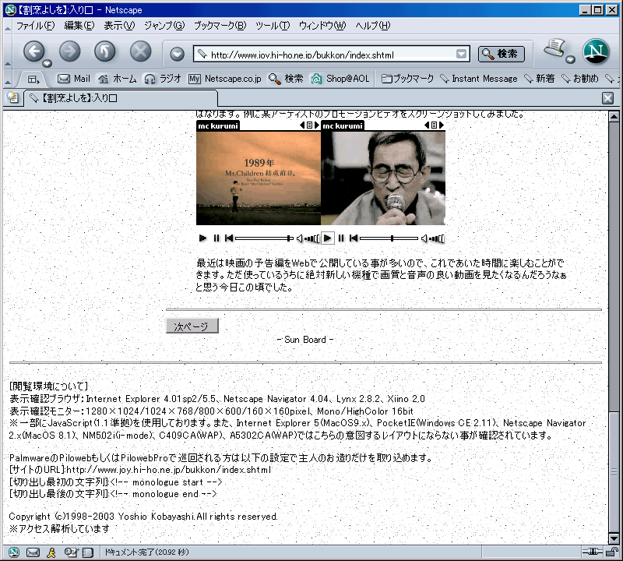623x561 pixels.
Task: Open My Netscape.co.jp bookmark
Action: click(x=225, y=79)
